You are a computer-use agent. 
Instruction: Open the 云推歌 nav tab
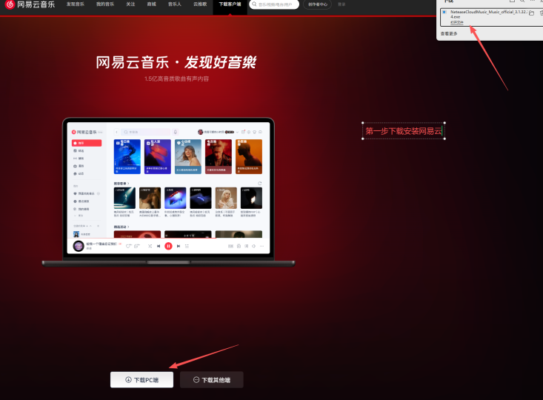pyautogui.click(x=200, y=4)
